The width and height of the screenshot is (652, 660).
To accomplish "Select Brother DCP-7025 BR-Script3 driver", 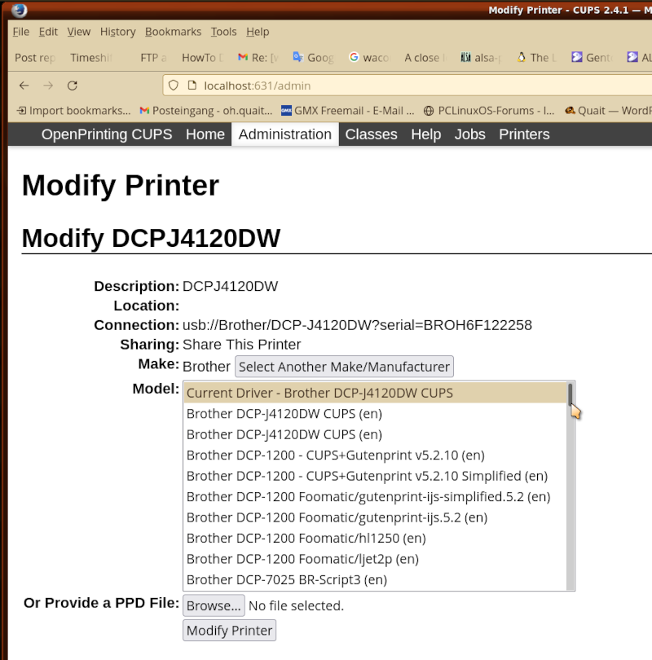I will [x=286, y=579].
